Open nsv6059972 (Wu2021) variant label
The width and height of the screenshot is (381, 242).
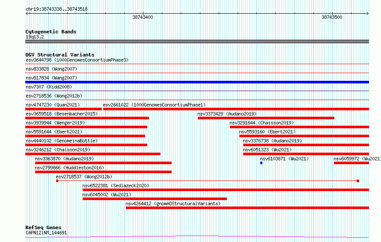click(357, 159)
